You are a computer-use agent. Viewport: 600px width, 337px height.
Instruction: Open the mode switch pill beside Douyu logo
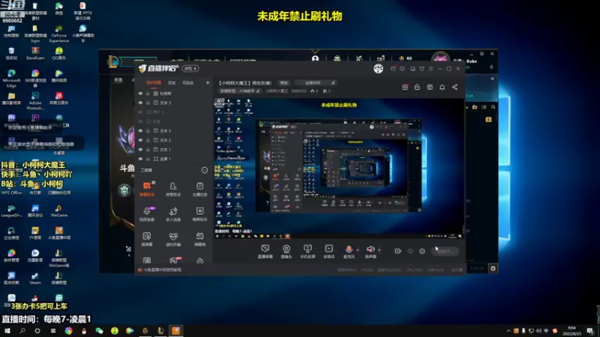click(190, 68)
